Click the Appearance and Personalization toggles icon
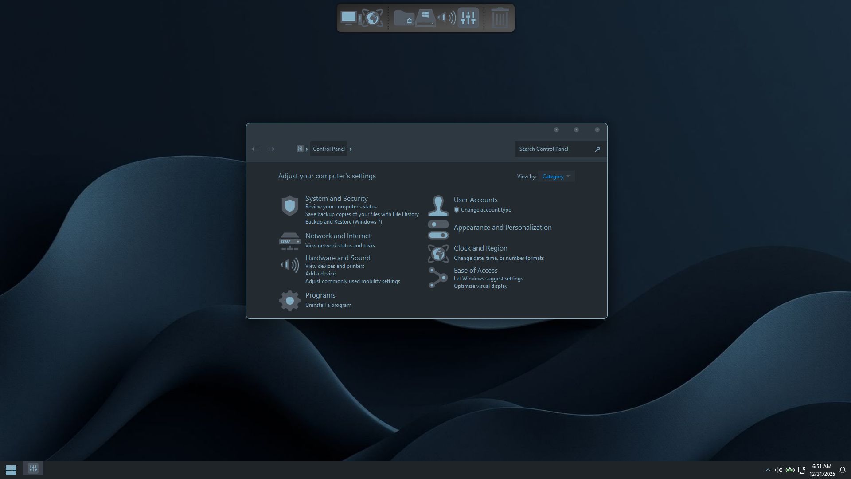 (x=438, y=230)
